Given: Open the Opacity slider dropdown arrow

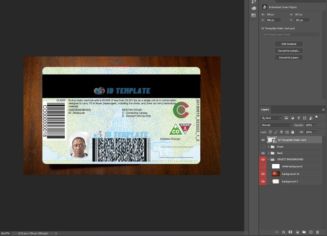Looking at the screenshot, I should 315,125.
